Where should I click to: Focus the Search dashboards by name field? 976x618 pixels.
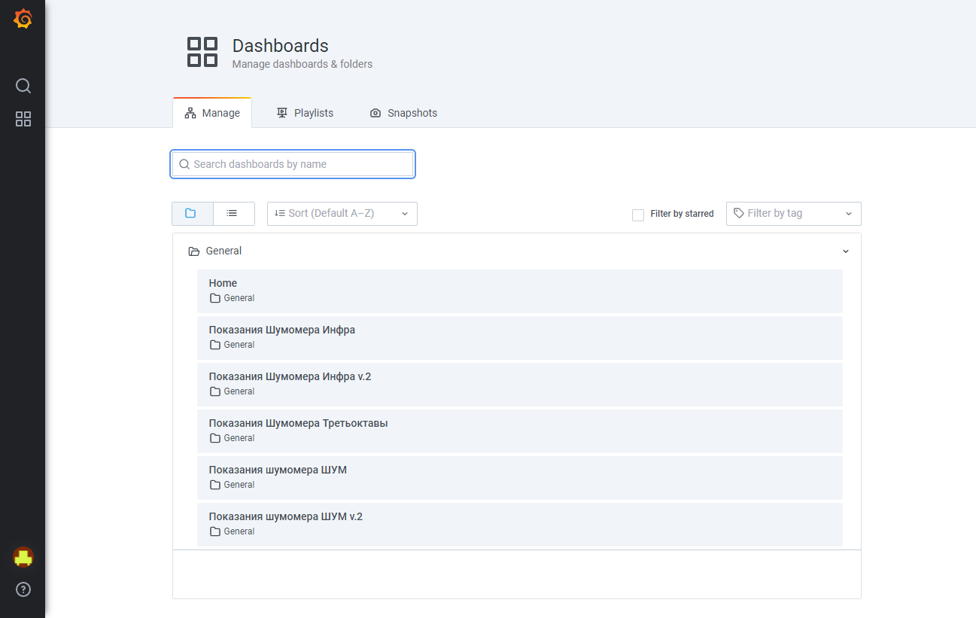pos(293,164)
